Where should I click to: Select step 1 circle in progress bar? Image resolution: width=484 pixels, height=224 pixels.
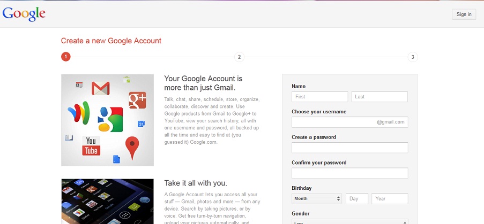click(66, 57)
